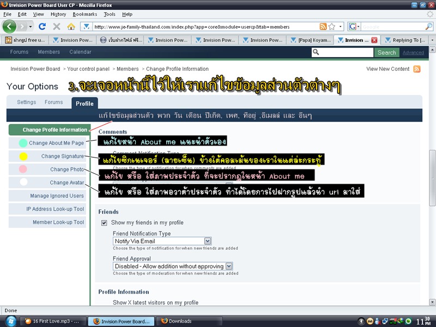Open the File menu
Screen dimensions: 436x327
pyautogui.click(x=7, y=14)
